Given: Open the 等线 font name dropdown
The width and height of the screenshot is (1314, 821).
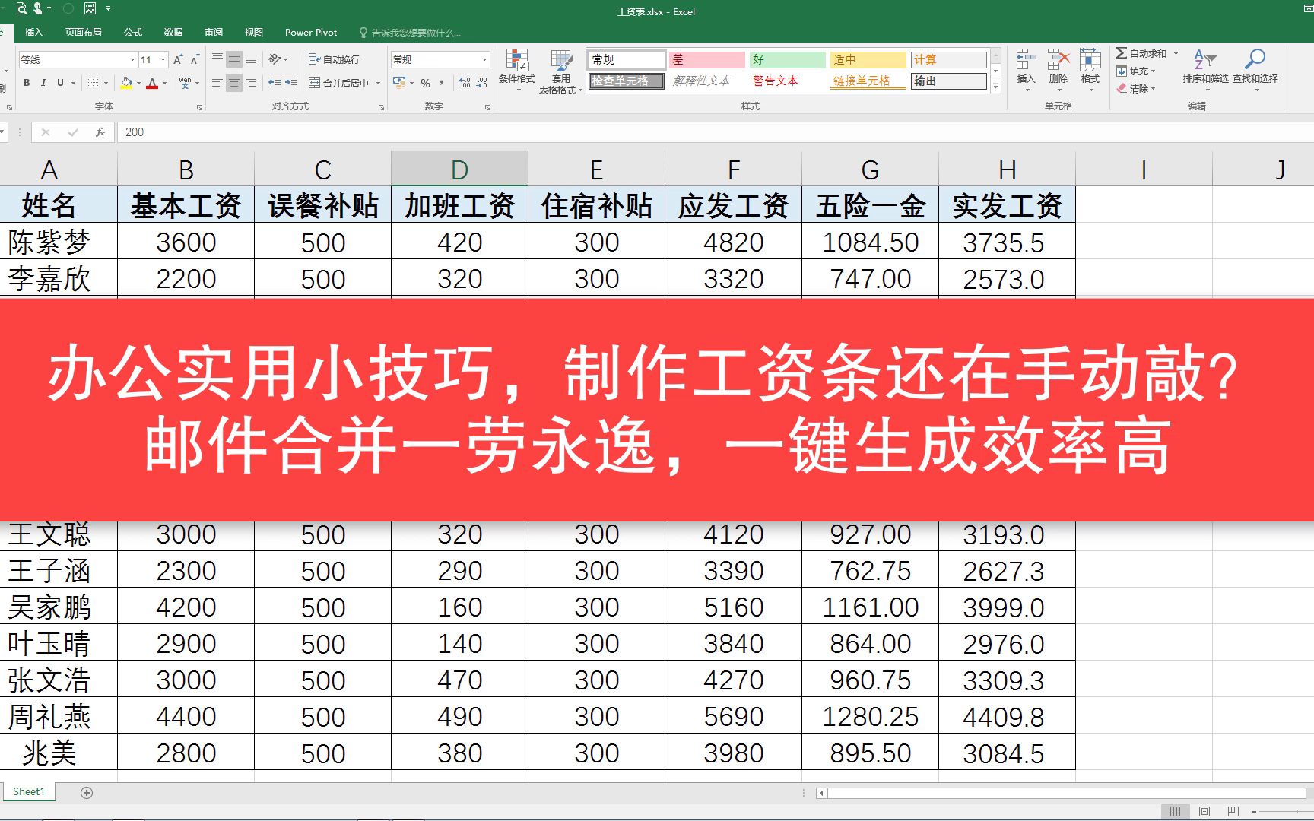Looking at the screenshot, I should pyautogui.click(x=132, y=59).
